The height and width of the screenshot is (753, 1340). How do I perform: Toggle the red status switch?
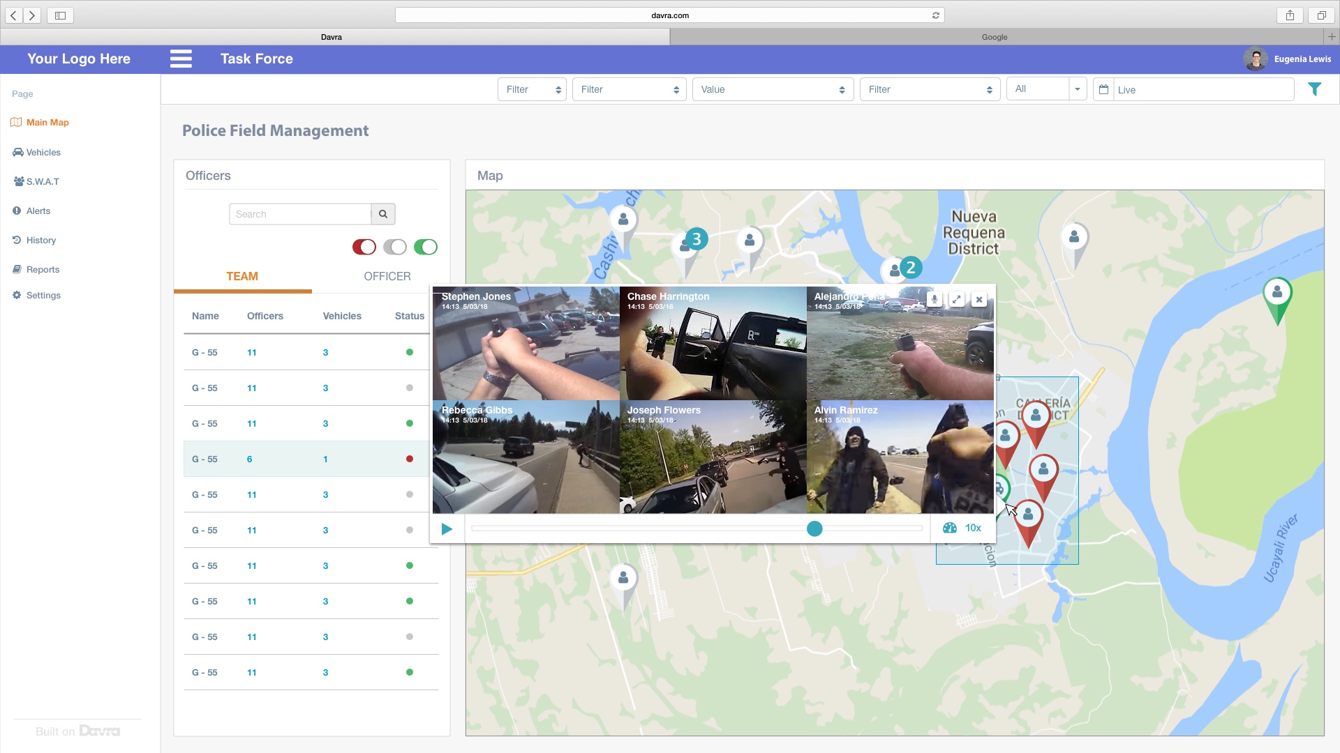tap(364, 247)
